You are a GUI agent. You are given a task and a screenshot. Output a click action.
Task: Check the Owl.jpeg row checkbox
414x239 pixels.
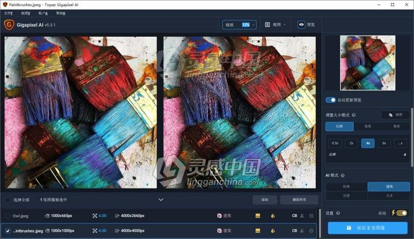point(8,216)
